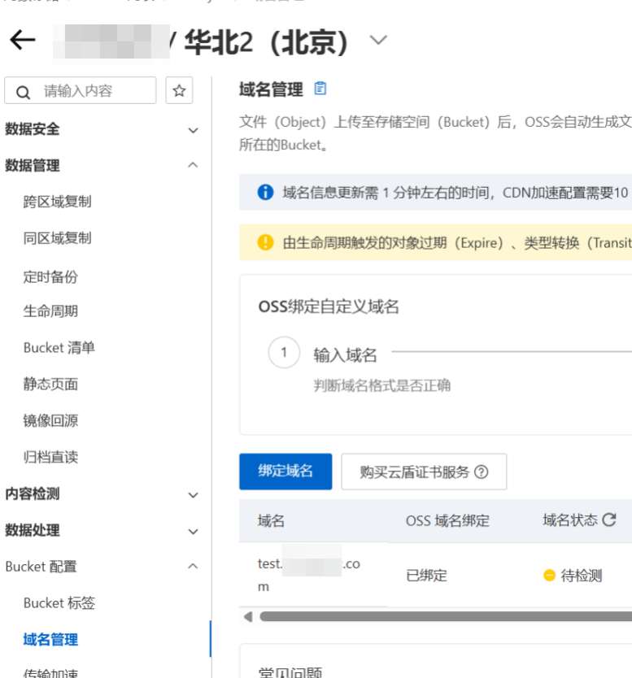The height and width of the screenshot is (678, 632).
Task: Click the yellow warning notice icon
Action: pyautogui.click(x=264, y=242)
